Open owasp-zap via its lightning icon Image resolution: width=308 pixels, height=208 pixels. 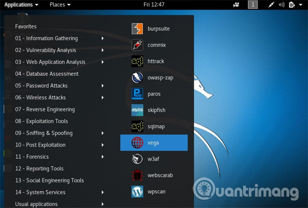click(x=137, y=78)
